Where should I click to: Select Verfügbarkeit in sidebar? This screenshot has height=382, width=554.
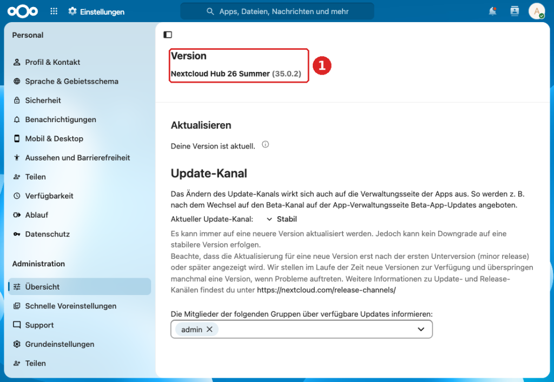80,196
